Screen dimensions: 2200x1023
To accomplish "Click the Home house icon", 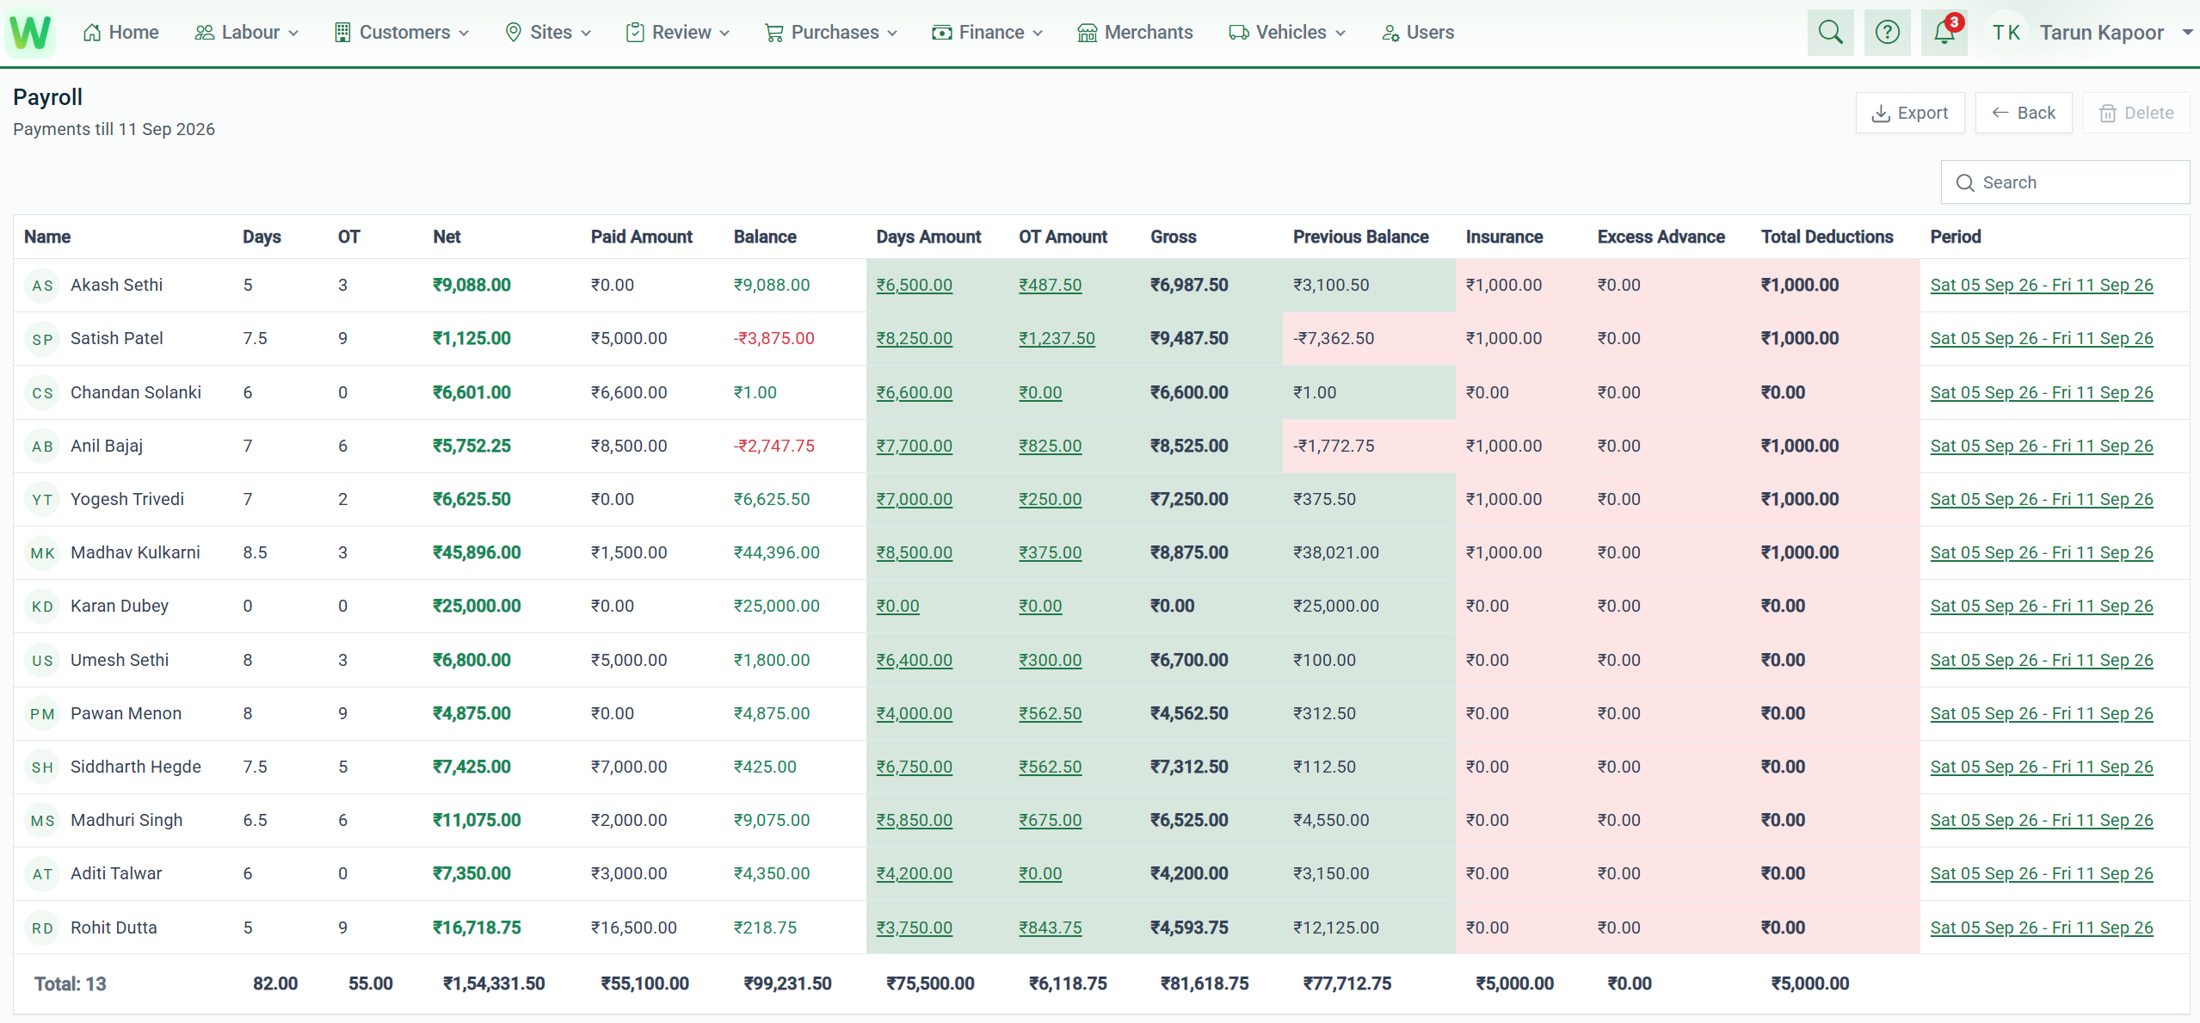I will coord(92,33).
